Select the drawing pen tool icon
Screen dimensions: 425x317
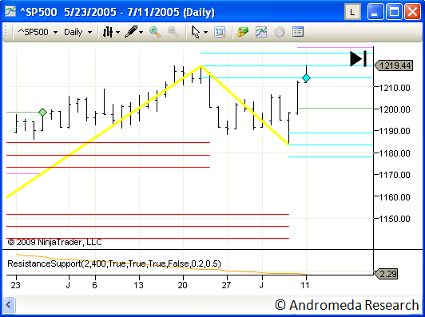click(x=132, y=32)
